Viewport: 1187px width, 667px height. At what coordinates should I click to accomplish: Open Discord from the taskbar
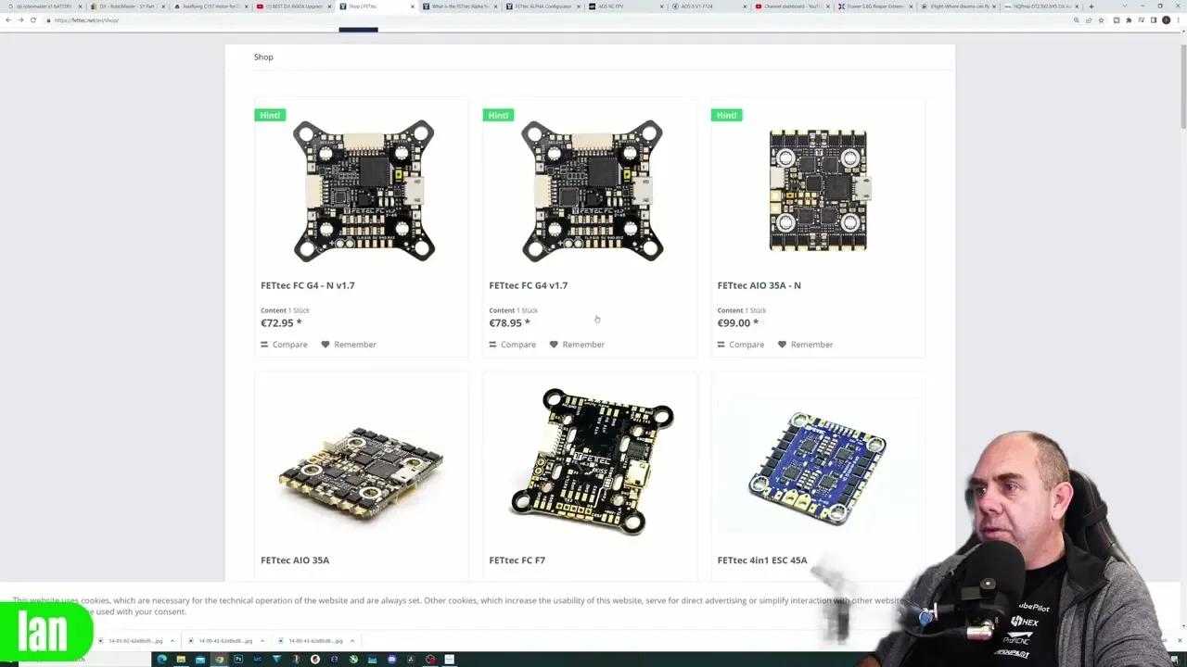point(392,658)
